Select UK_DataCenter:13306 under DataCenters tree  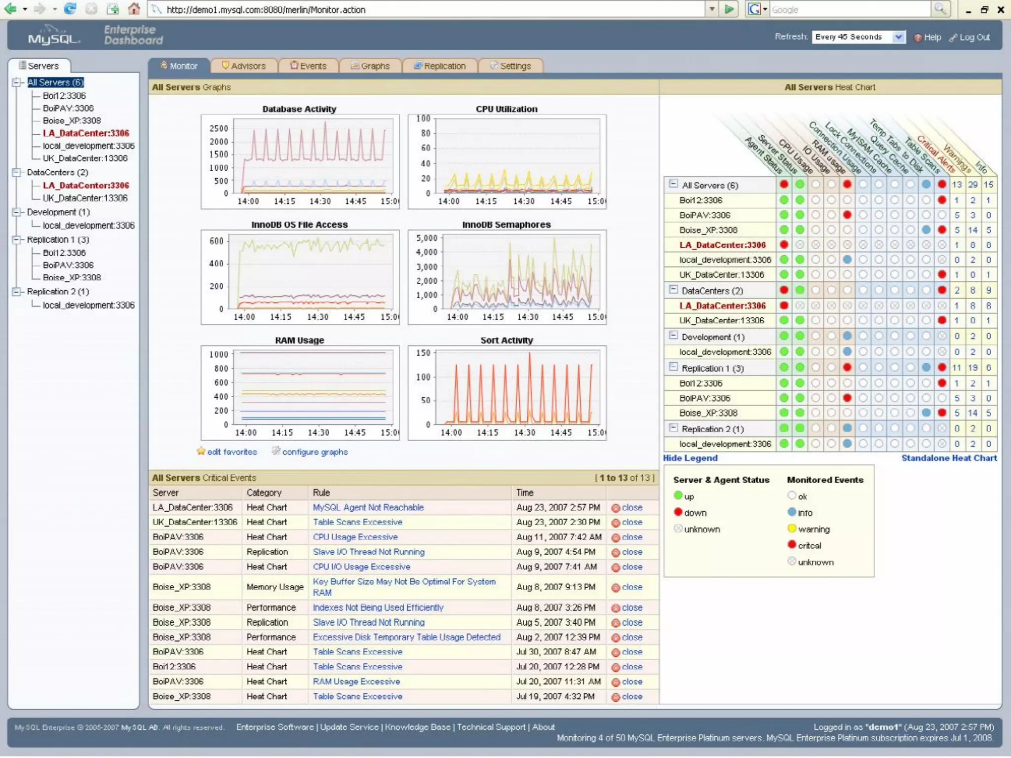pyautogui.click(x=85, y=198)
